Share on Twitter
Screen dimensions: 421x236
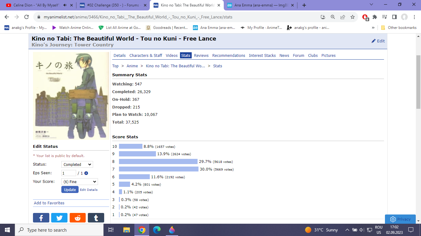[59, 218]
